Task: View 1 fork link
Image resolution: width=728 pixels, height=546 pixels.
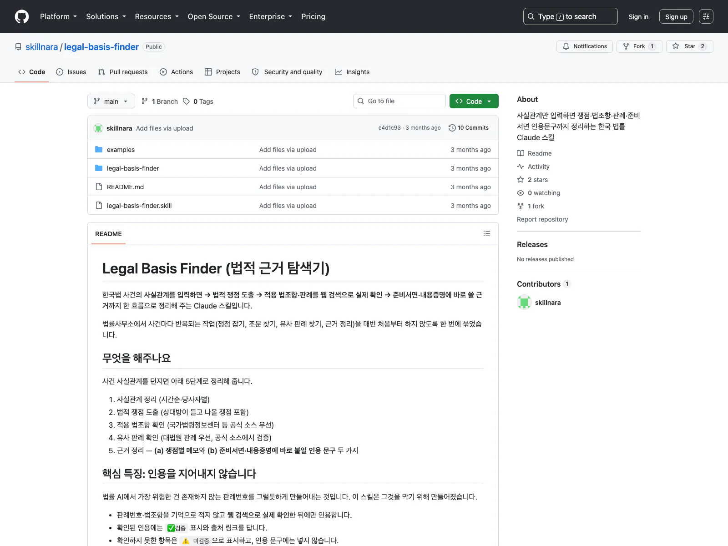Action: click(x=531, y=206)
